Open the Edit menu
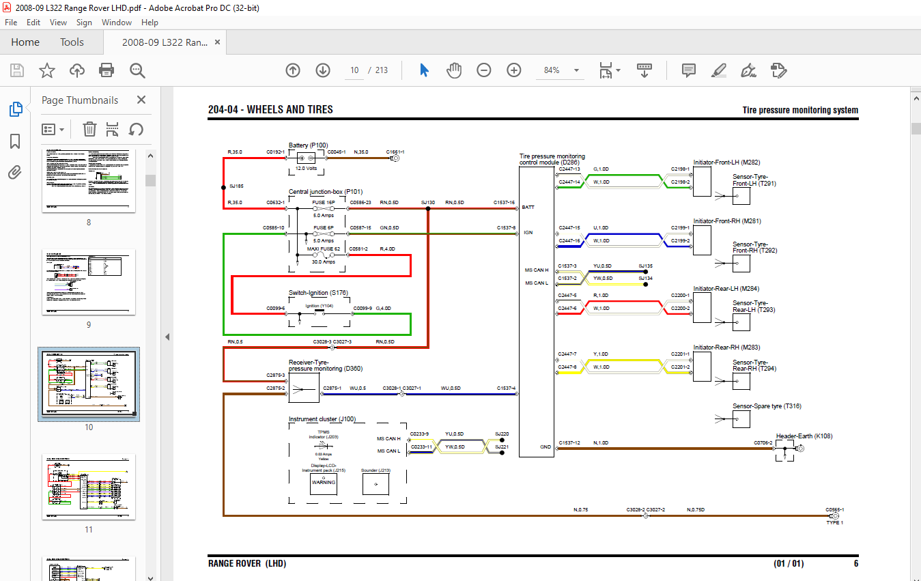This screenshot has width=921, height=581. [33, 23]
